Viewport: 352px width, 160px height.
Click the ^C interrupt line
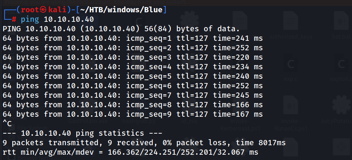coord(7,124)
